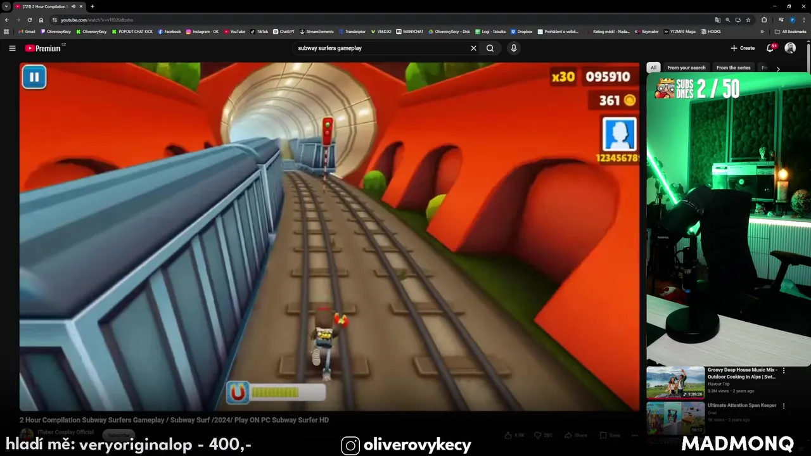Screen dimensions: 811x456
Task: Go forward in browser history
Action: coord(18,20)
